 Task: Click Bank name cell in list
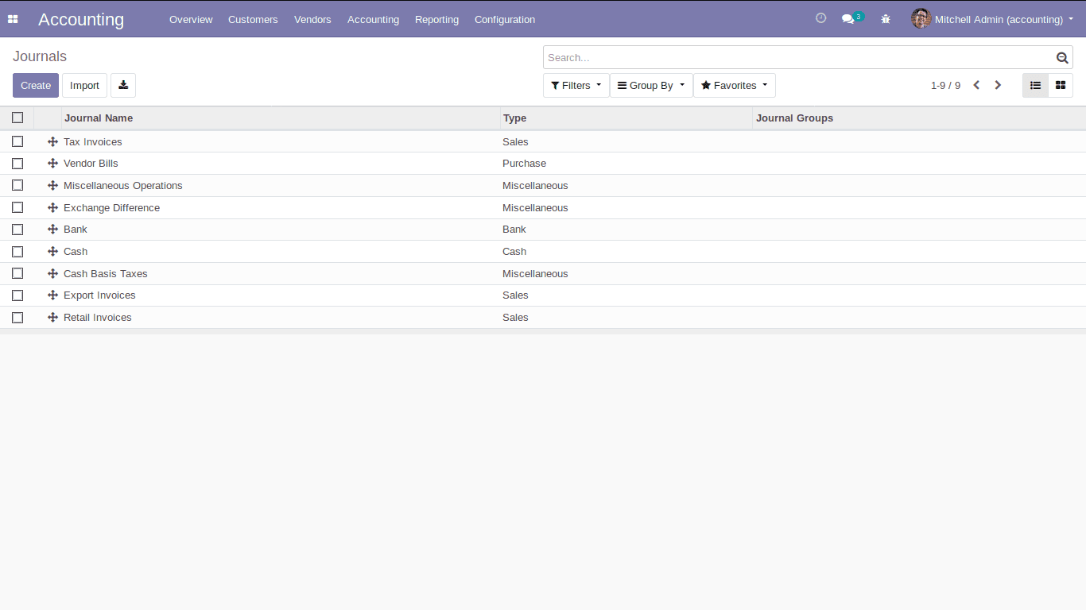76,230
